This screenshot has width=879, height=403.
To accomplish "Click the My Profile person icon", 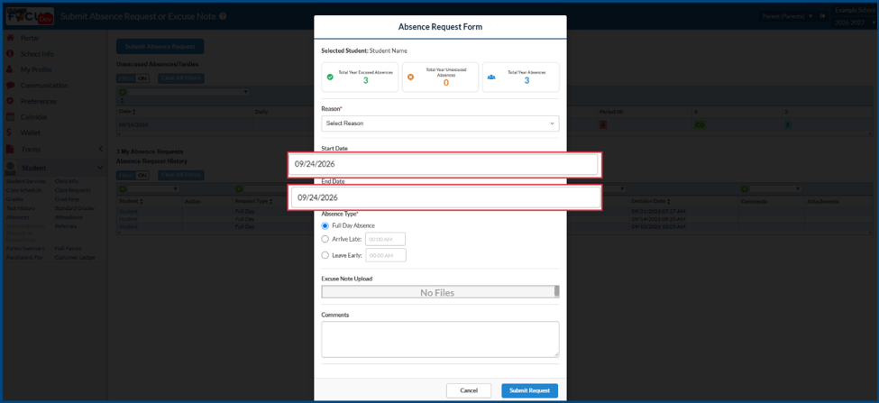I will pos(10,69).
